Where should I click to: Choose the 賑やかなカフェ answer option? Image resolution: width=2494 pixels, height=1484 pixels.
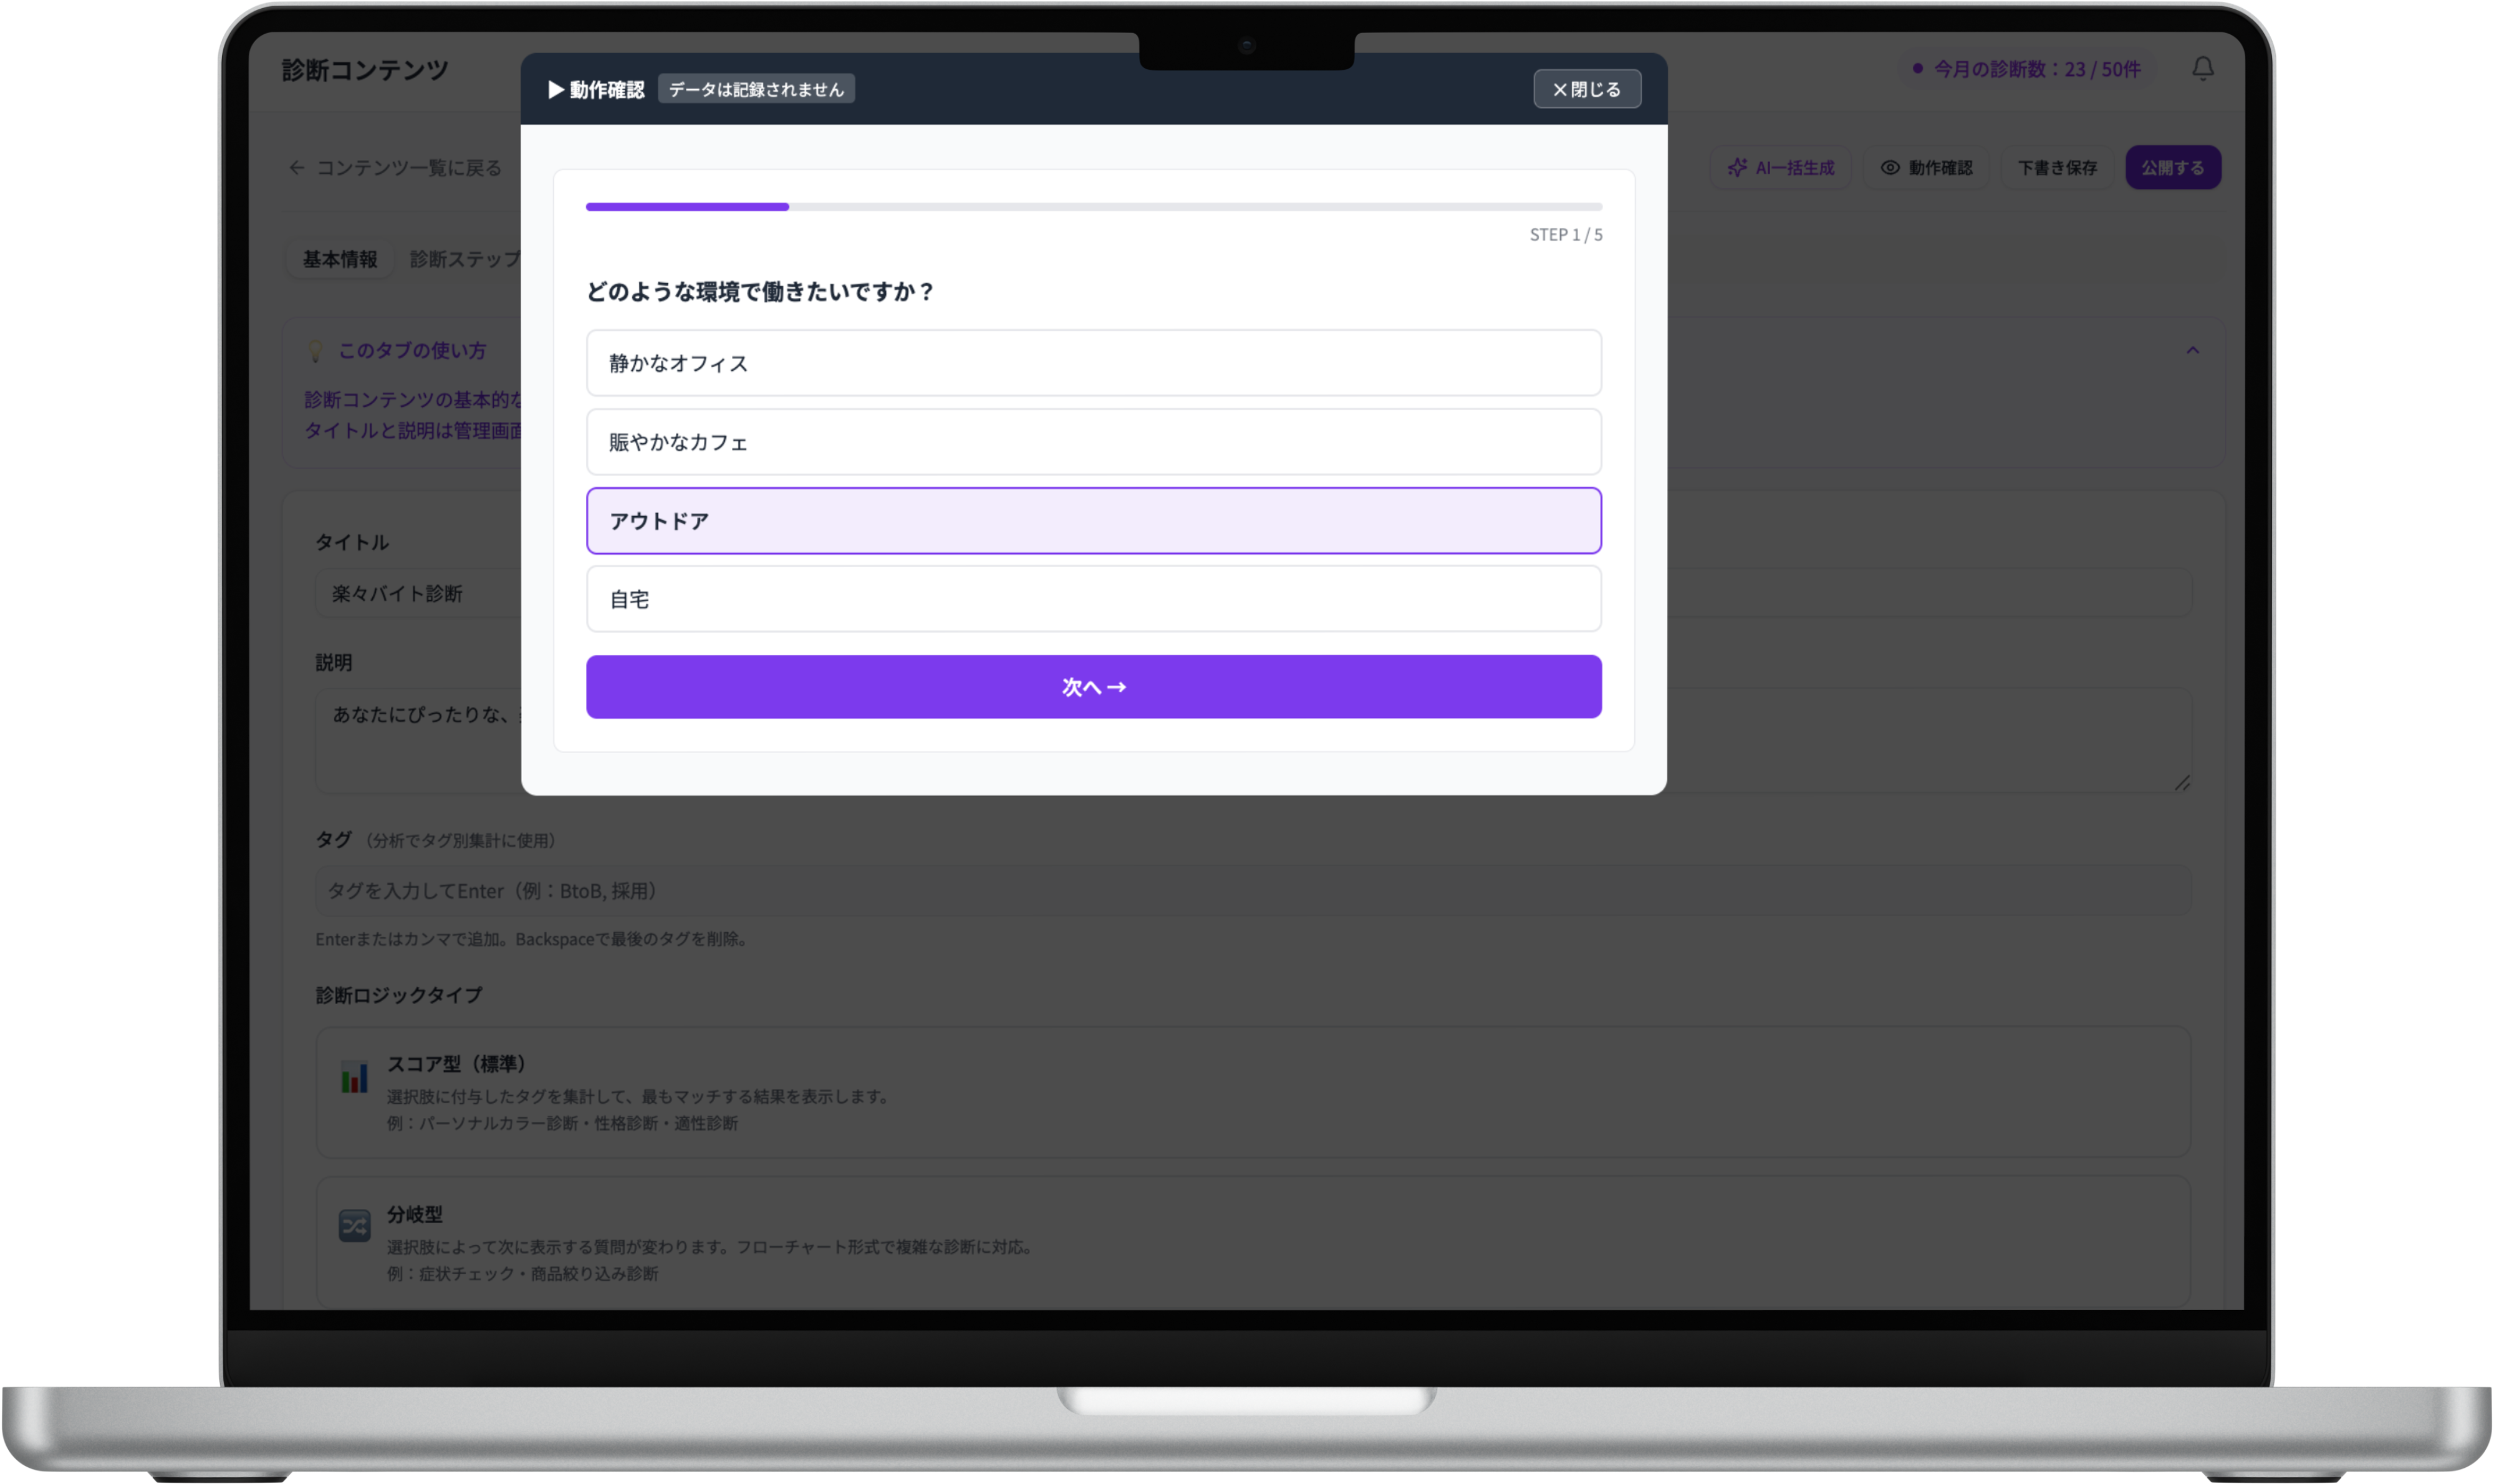click(x=1094, y=442)
